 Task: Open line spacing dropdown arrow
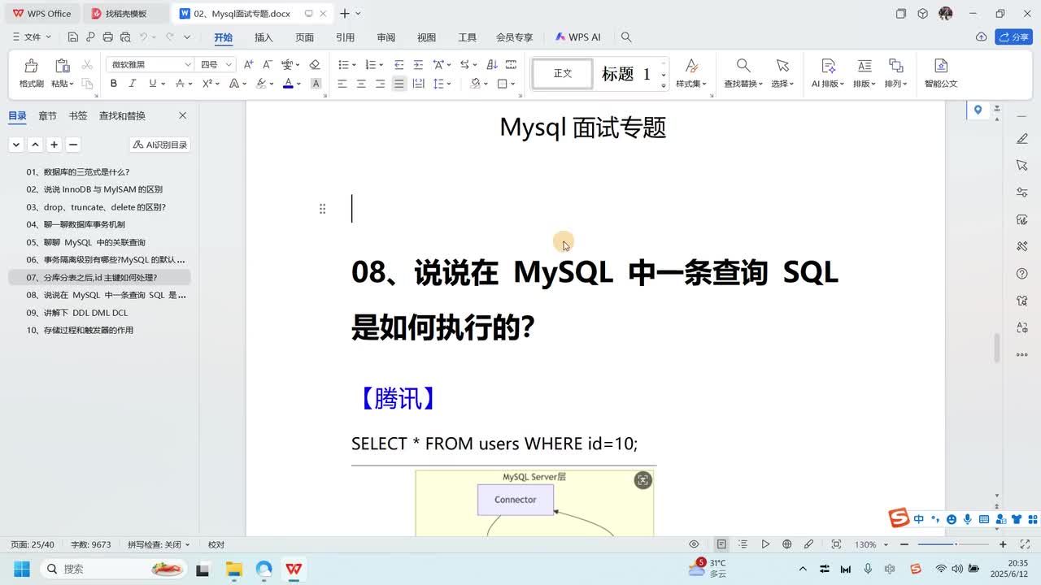450,84
